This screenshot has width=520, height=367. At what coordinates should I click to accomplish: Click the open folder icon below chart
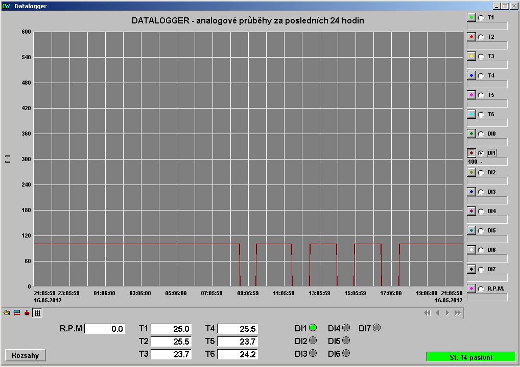click(7, 313)
